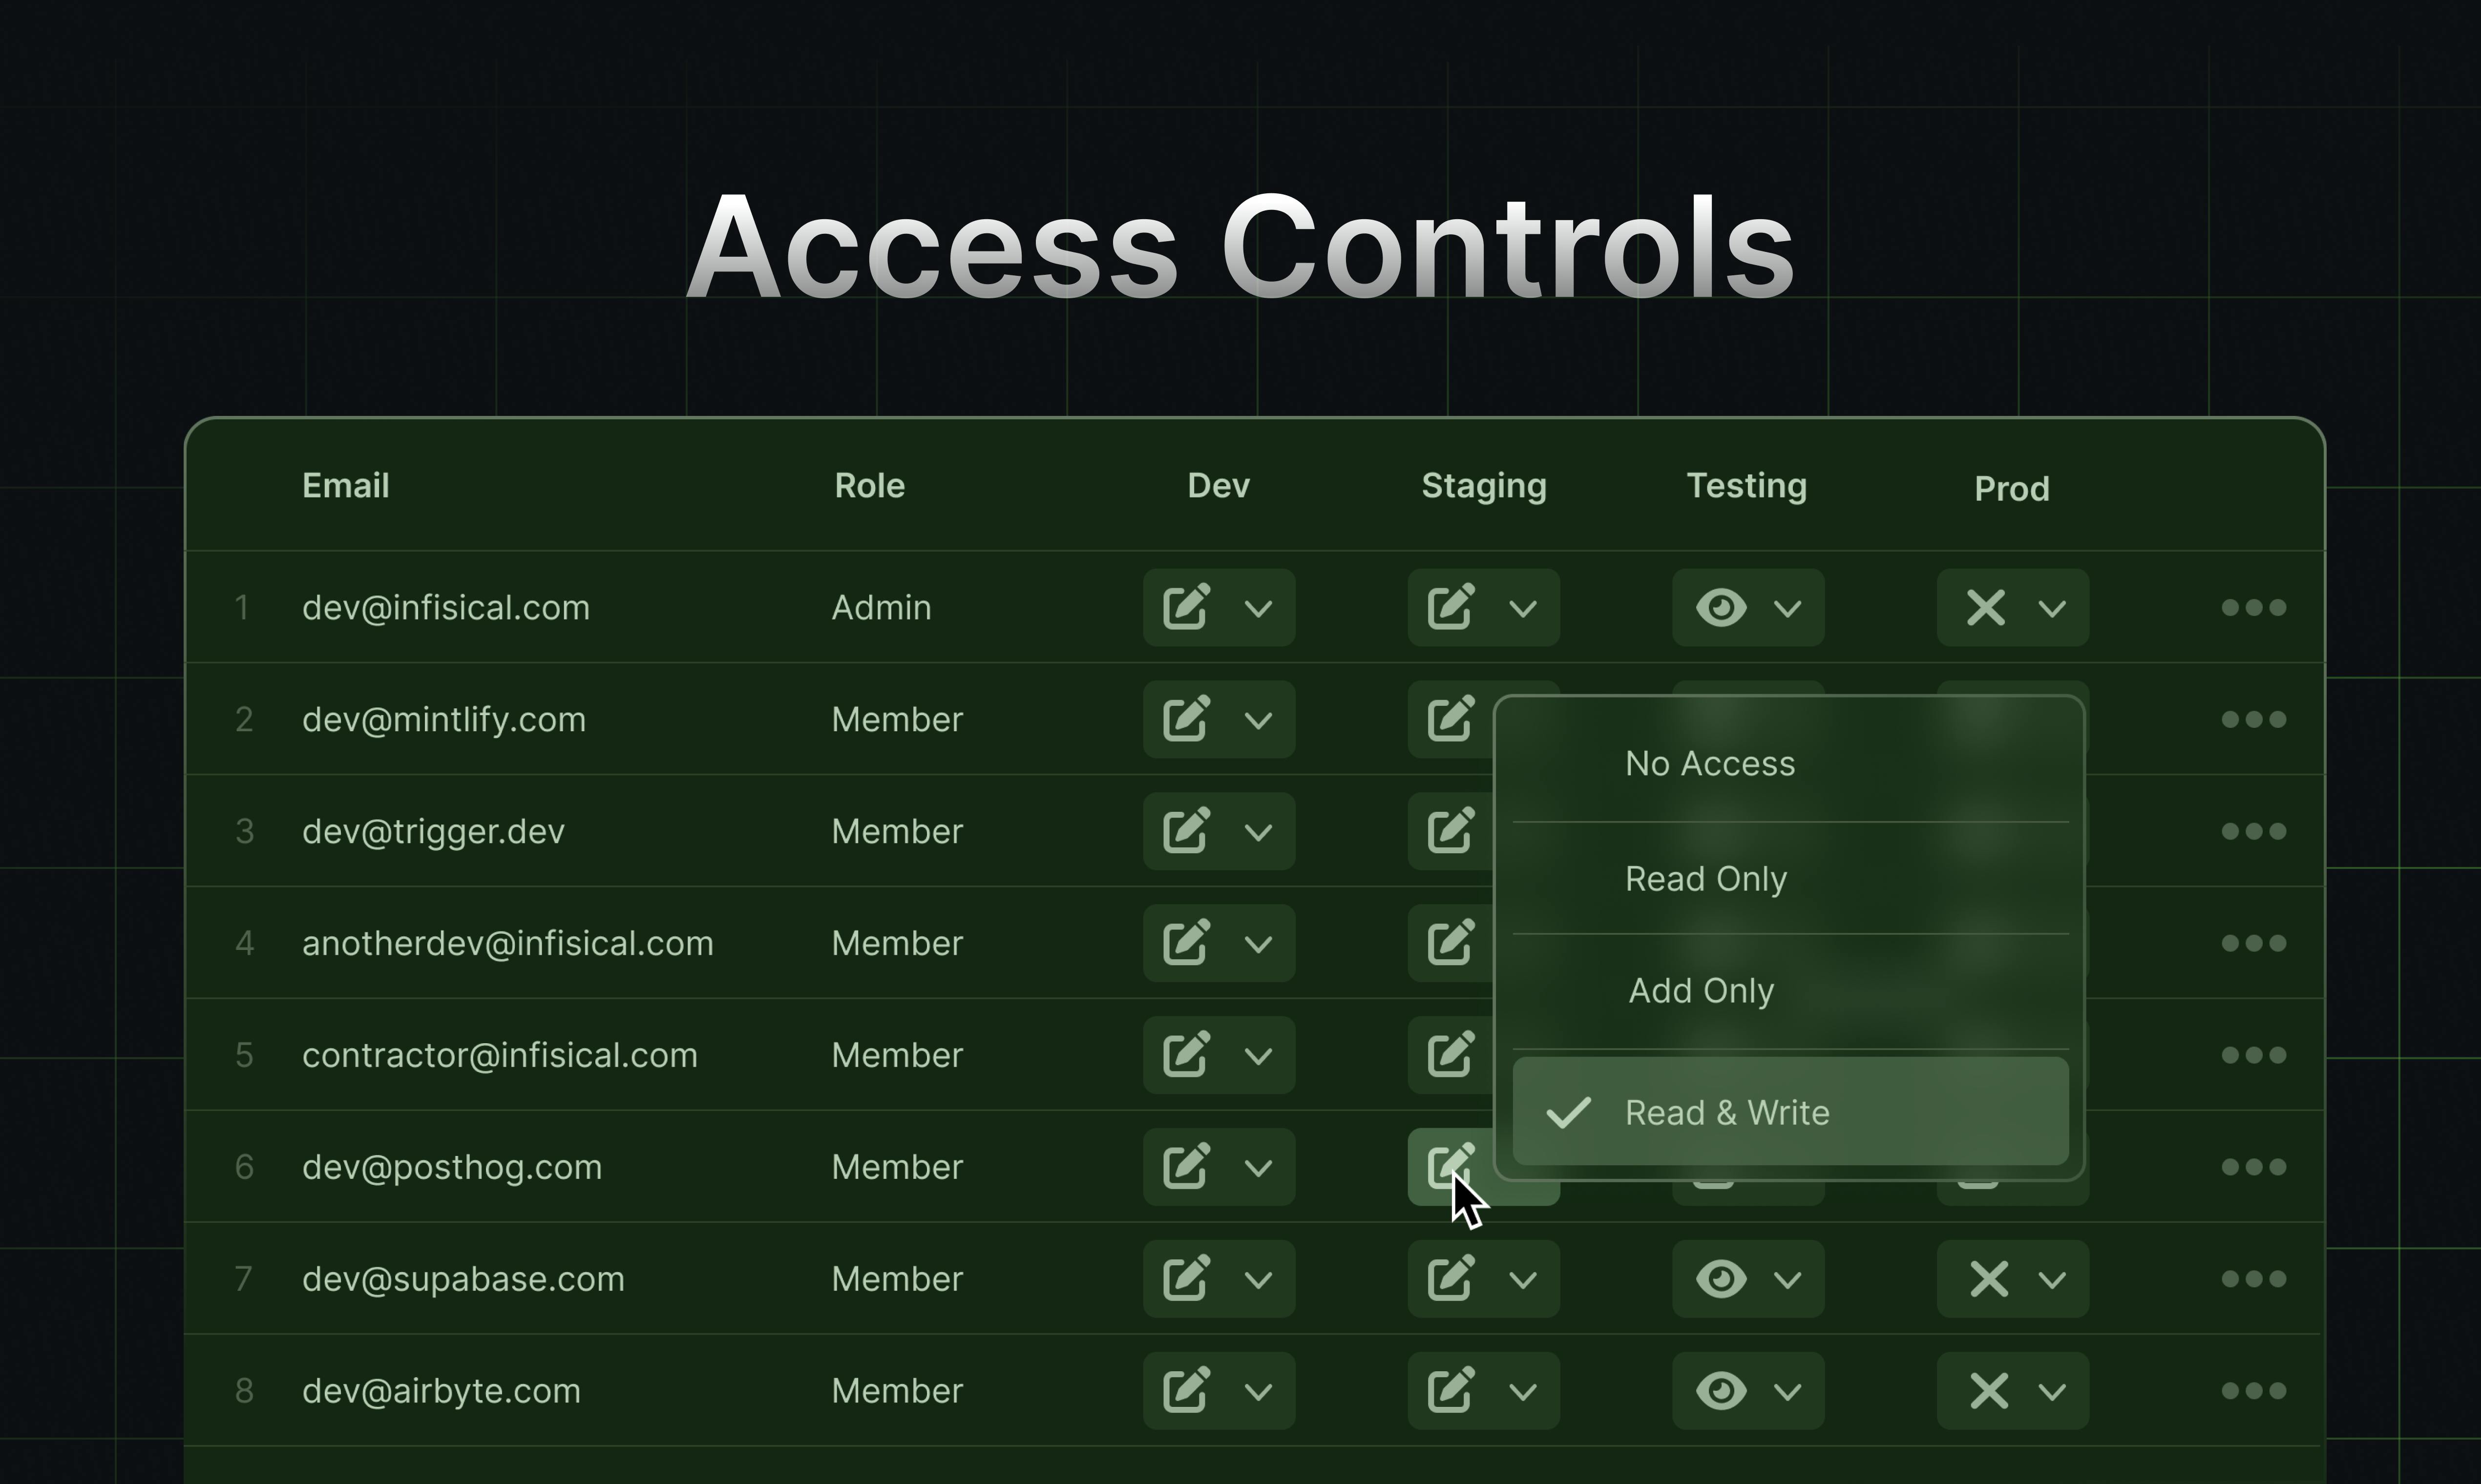Click the email anotherdev@infisical.com
Viewport: 2481px width, 1484px height.
[x=508, y=944]
